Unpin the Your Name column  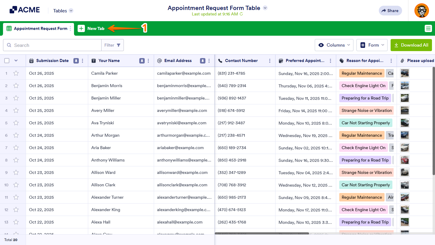pos(142,61)
